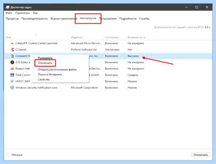
Task: Sort by the Состояние column header
Action: 111,38
